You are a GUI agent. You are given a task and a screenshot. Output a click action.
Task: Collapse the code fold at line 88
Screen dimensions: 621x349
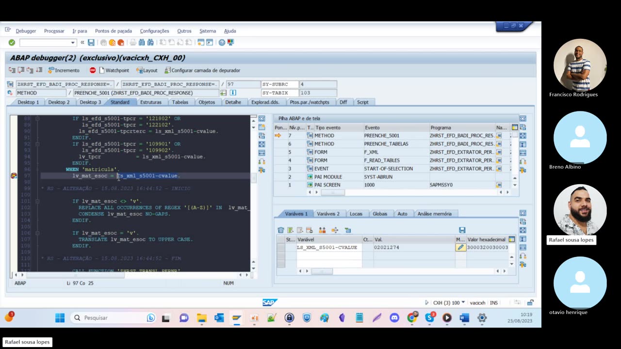pyautogui.click(x=37, y=119)
